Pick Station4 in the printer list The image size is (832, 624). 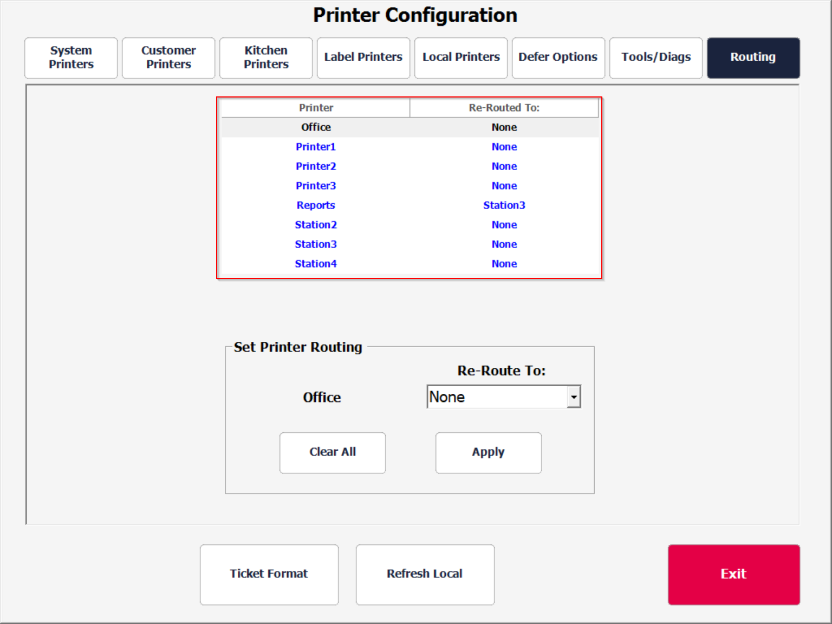point(316,264)
